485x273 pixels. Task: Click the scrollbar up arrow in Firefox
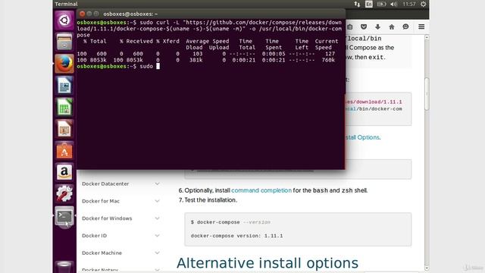427,37
